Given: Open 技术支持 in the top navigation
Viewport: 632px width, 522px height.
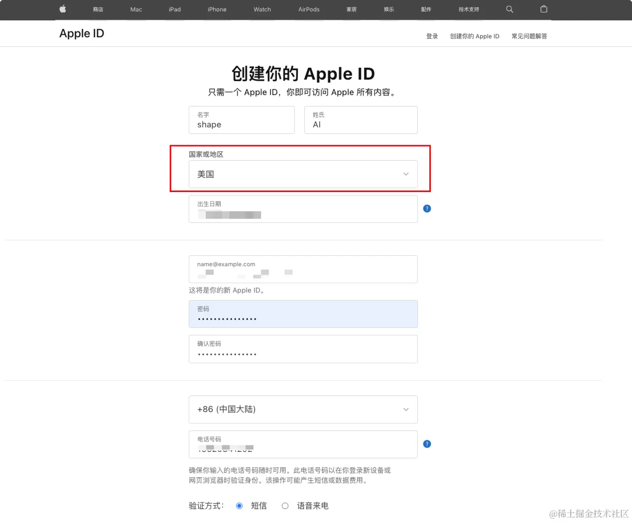Looking at the screenshot, I should [x=469, y=9].
